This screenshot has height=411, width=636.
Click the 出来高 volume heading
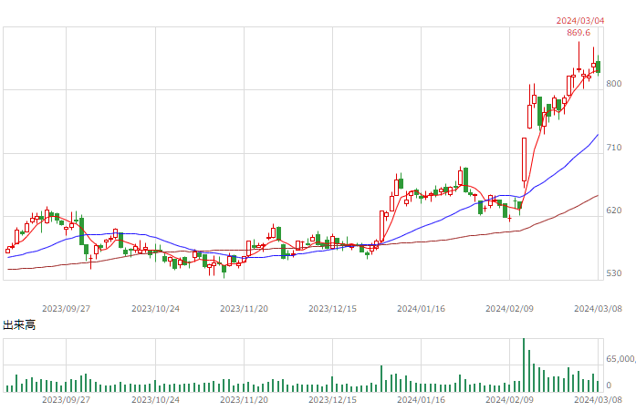pos(19,325)
